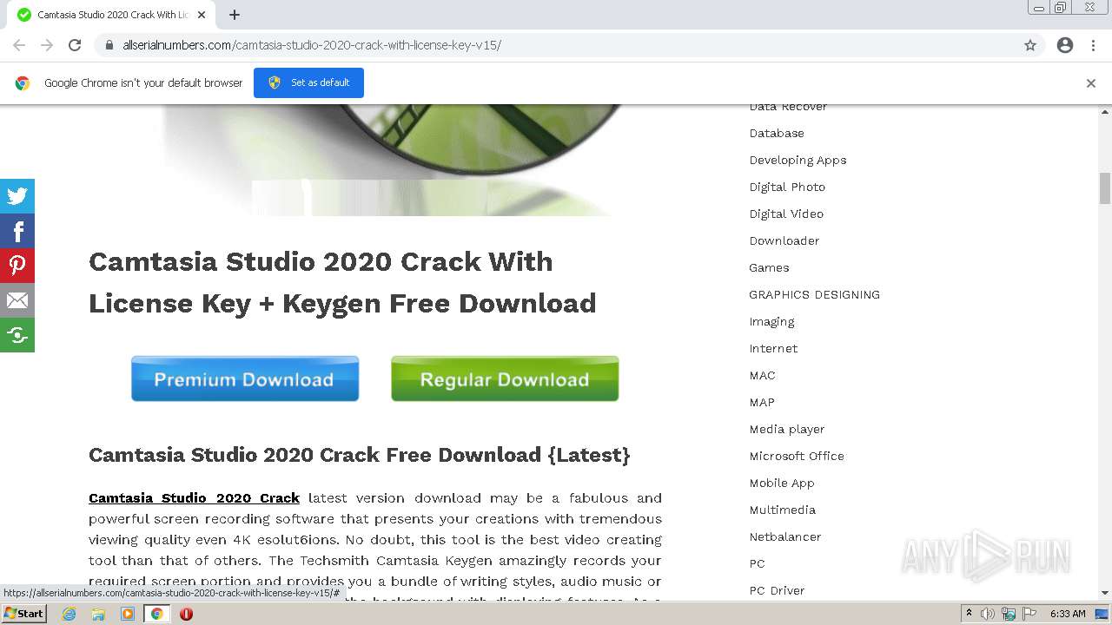Screen dimensions: 1112x625
Task: Bookmark this page with star icon
Action: pos(1030,45)
